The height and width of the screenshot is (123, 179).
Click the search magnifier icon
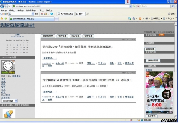pyautogui.click(x=173, y=6)
